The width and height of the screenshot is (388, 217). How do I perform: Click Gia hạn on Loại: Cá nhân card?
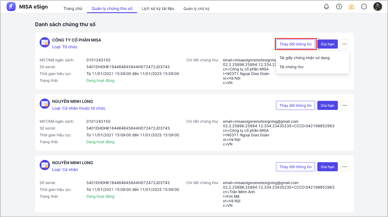[x=328, y=167]
